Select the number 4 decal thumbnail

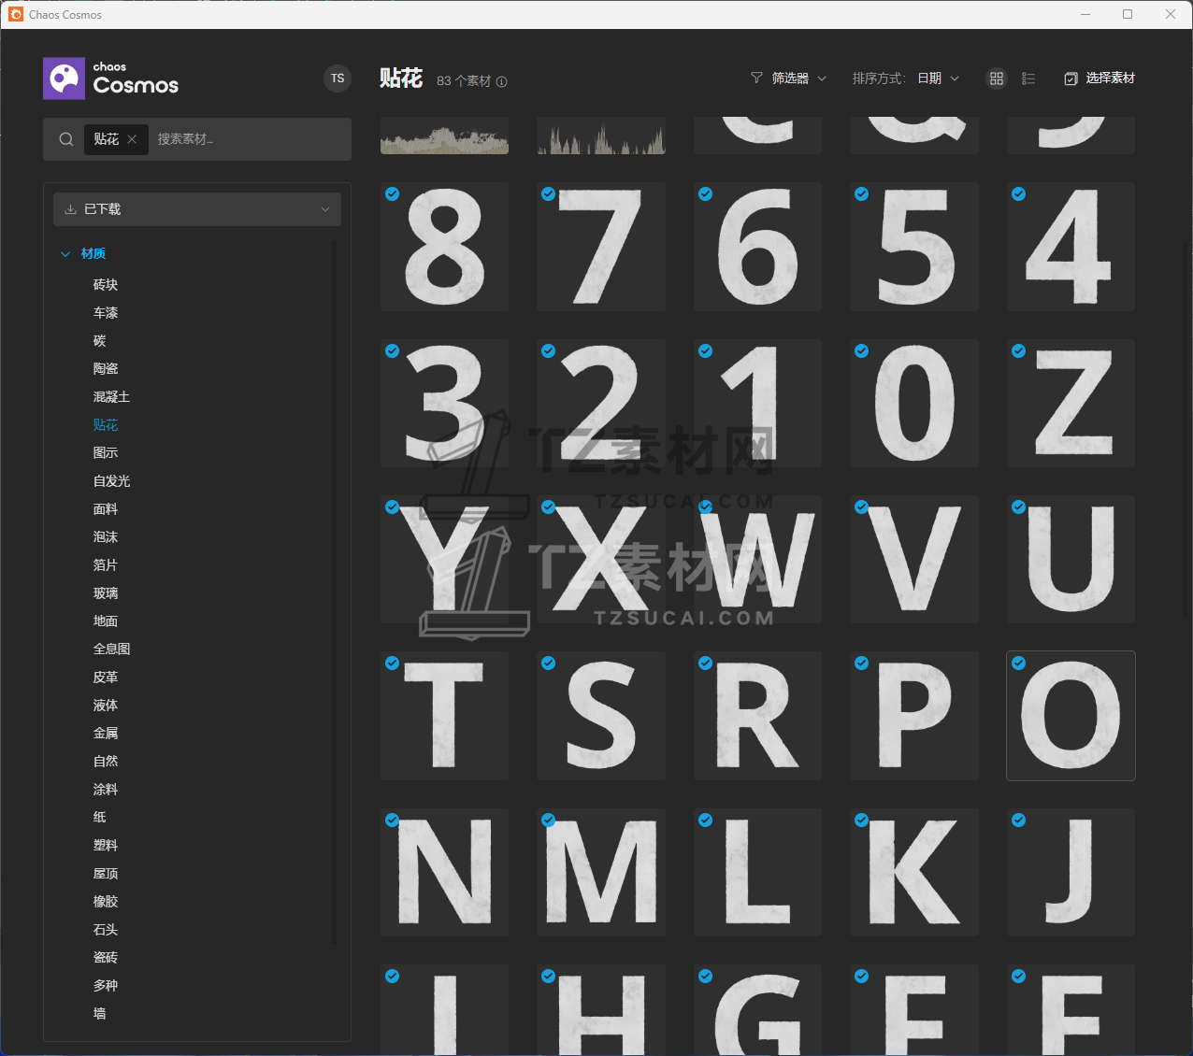[1071, 247]
